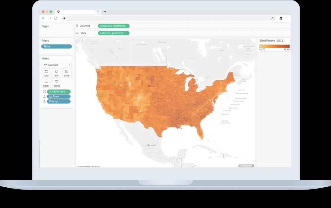Close the current browser tab
Screen dimensions: 331x208
[x=98, y=12]
